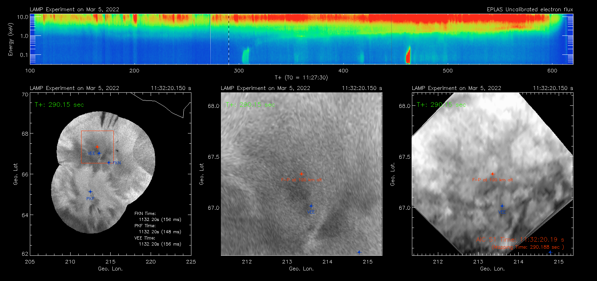Click the VEE marker in the middle image
The width and height of the screenshot is (597, 281).
311,206
